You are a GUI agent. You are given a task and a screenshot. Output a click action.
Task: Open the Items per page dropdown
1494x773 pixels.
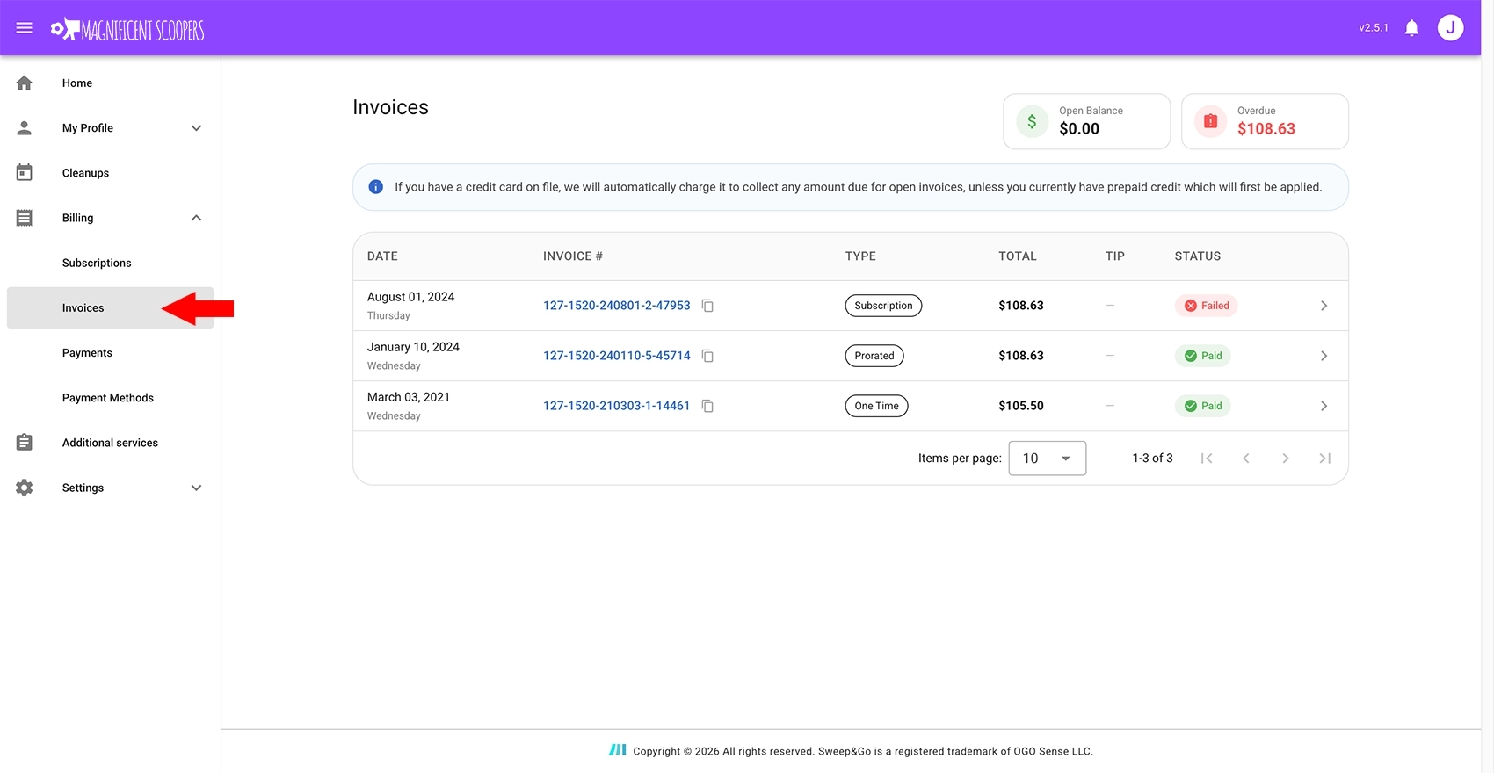click(x=1047, y=459)
